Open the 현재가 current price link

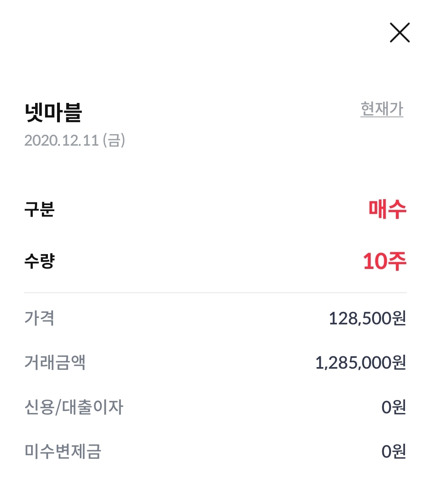pyautogui.click(x=382, y=109)
